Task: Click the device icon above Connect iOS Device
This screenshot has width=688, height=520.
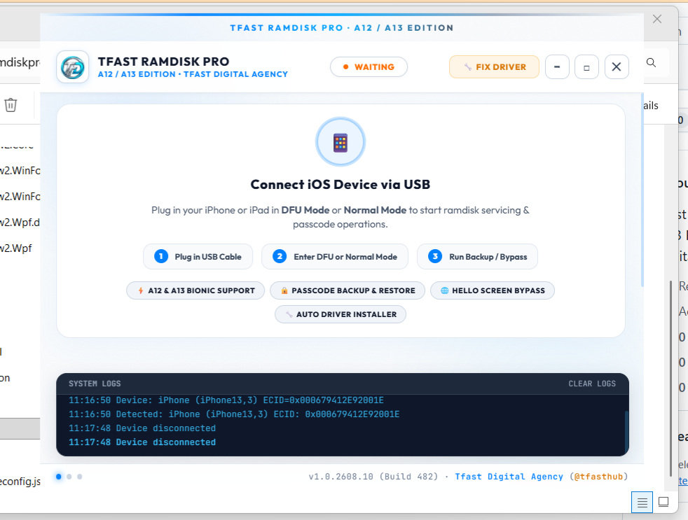Action: 340,142
